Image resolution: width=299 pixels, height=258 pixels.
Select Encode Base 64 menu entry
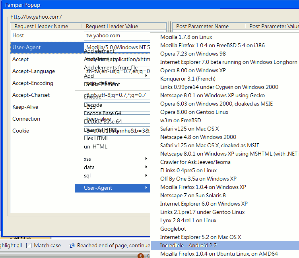pos(103,113)
